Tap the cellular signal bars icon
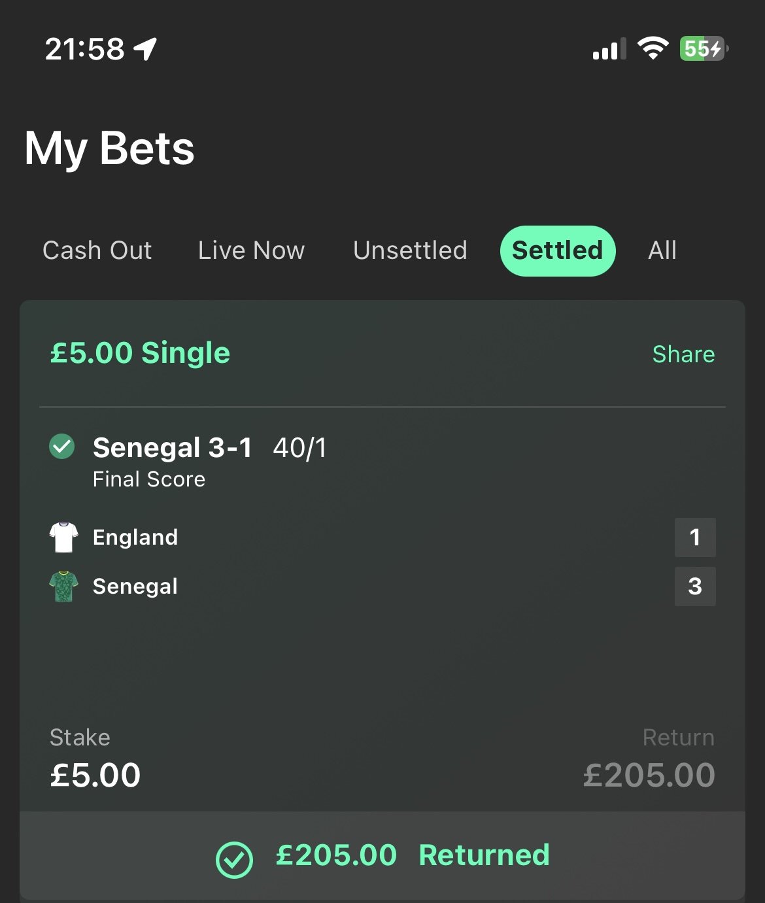Viewport: 765px width, 903px height. pyautogui.click(x=609, y=49)
